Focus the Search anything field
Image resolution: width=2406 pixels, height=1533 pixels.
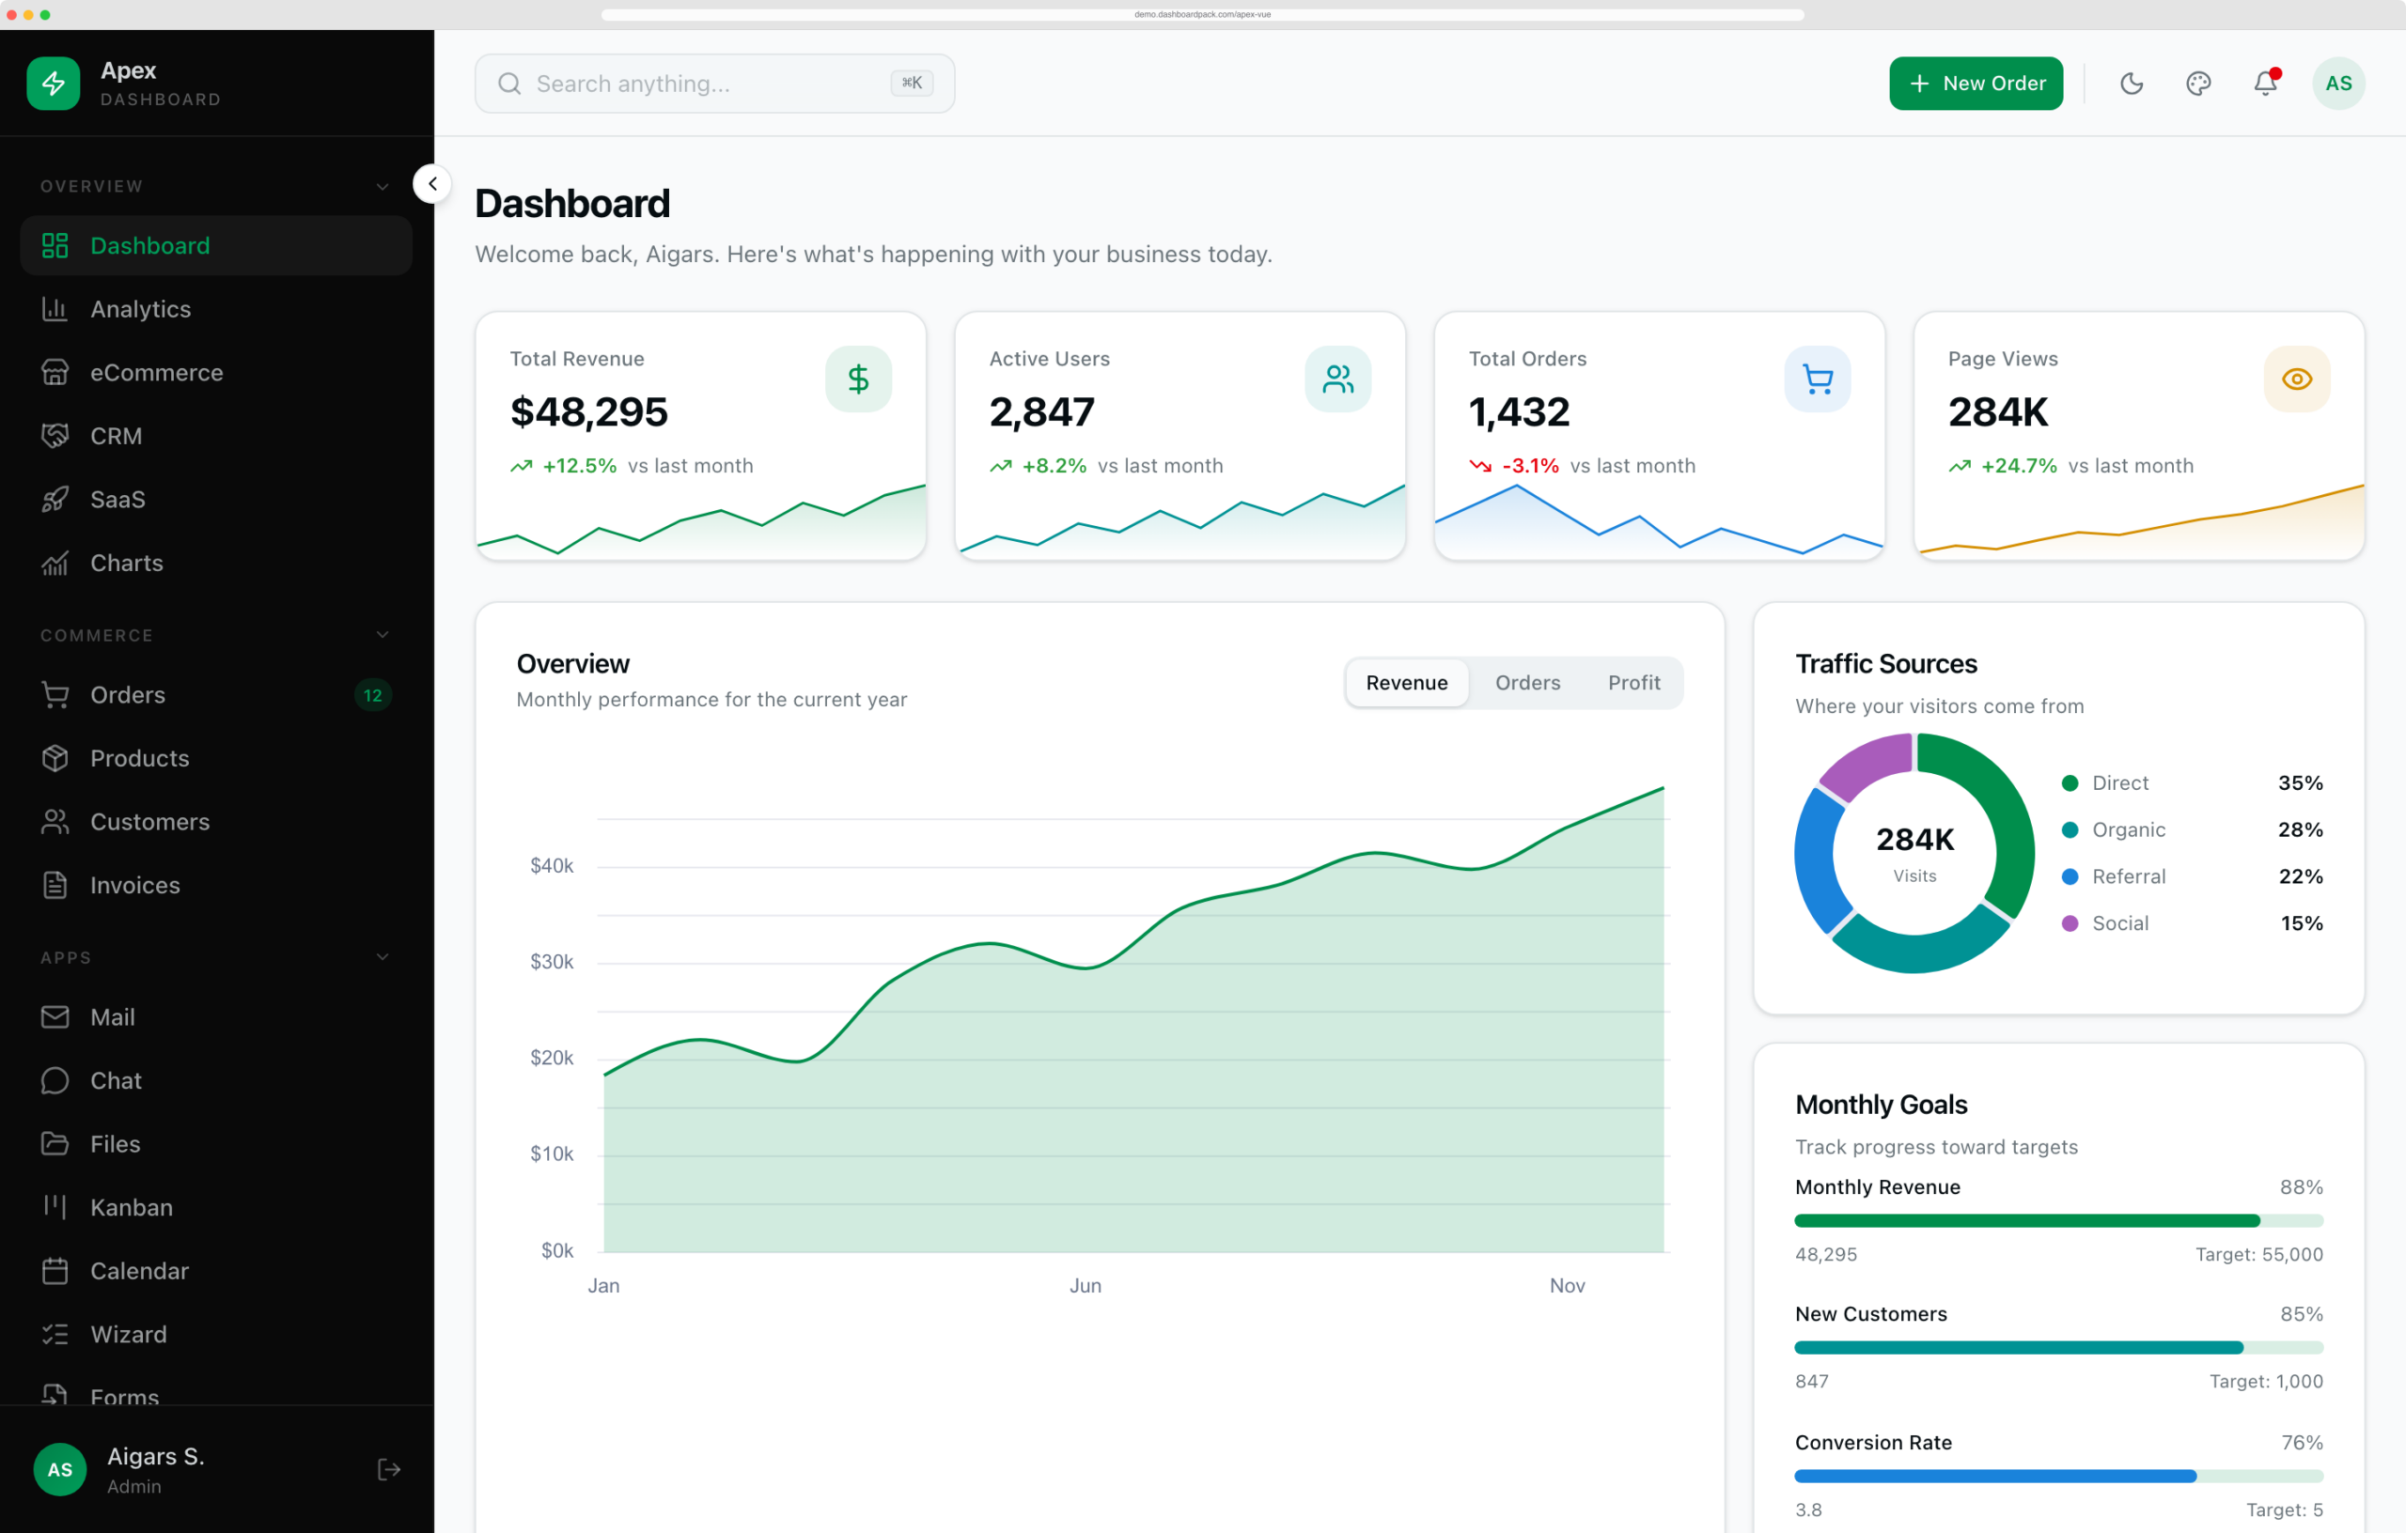(x=714, y=84)
